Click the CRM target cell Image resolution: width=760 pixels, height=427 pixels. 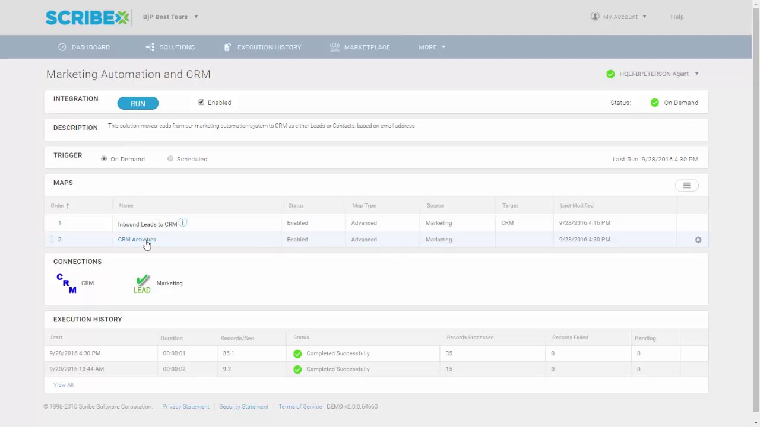coord(507,223)
